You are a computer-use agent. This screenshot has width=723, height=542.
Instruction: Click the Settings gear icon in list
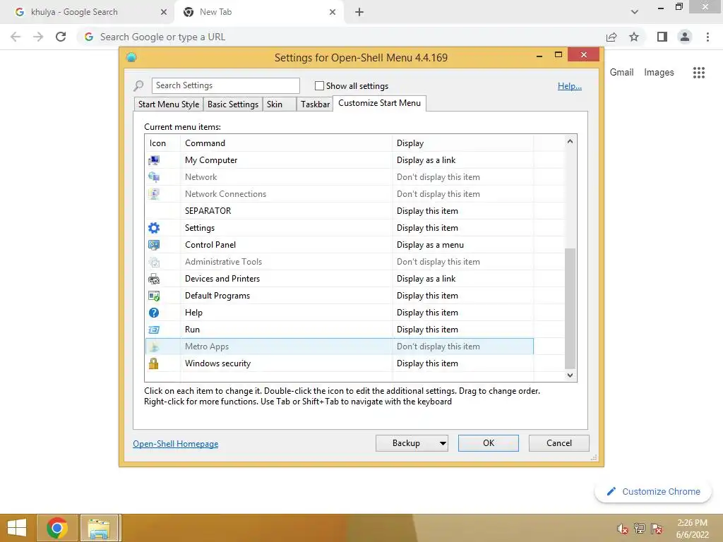pyautogui.click(x=153, y=228)
